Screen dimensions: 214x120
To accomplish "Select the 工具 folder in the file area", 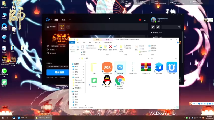I will coord(94,68).
